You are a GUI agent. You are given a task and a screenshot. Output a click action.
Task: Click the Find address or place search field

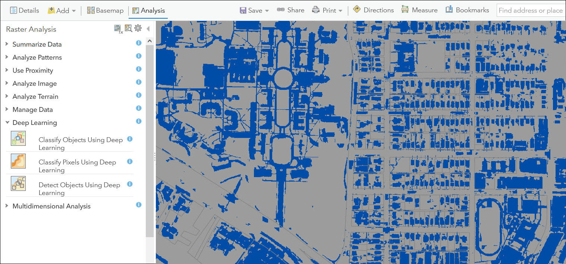coord(531,10)
